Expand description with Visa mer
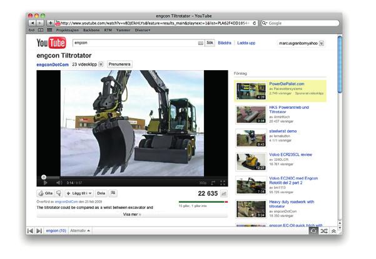This screenshot has height=259, width=376. [x=132, y=214]
